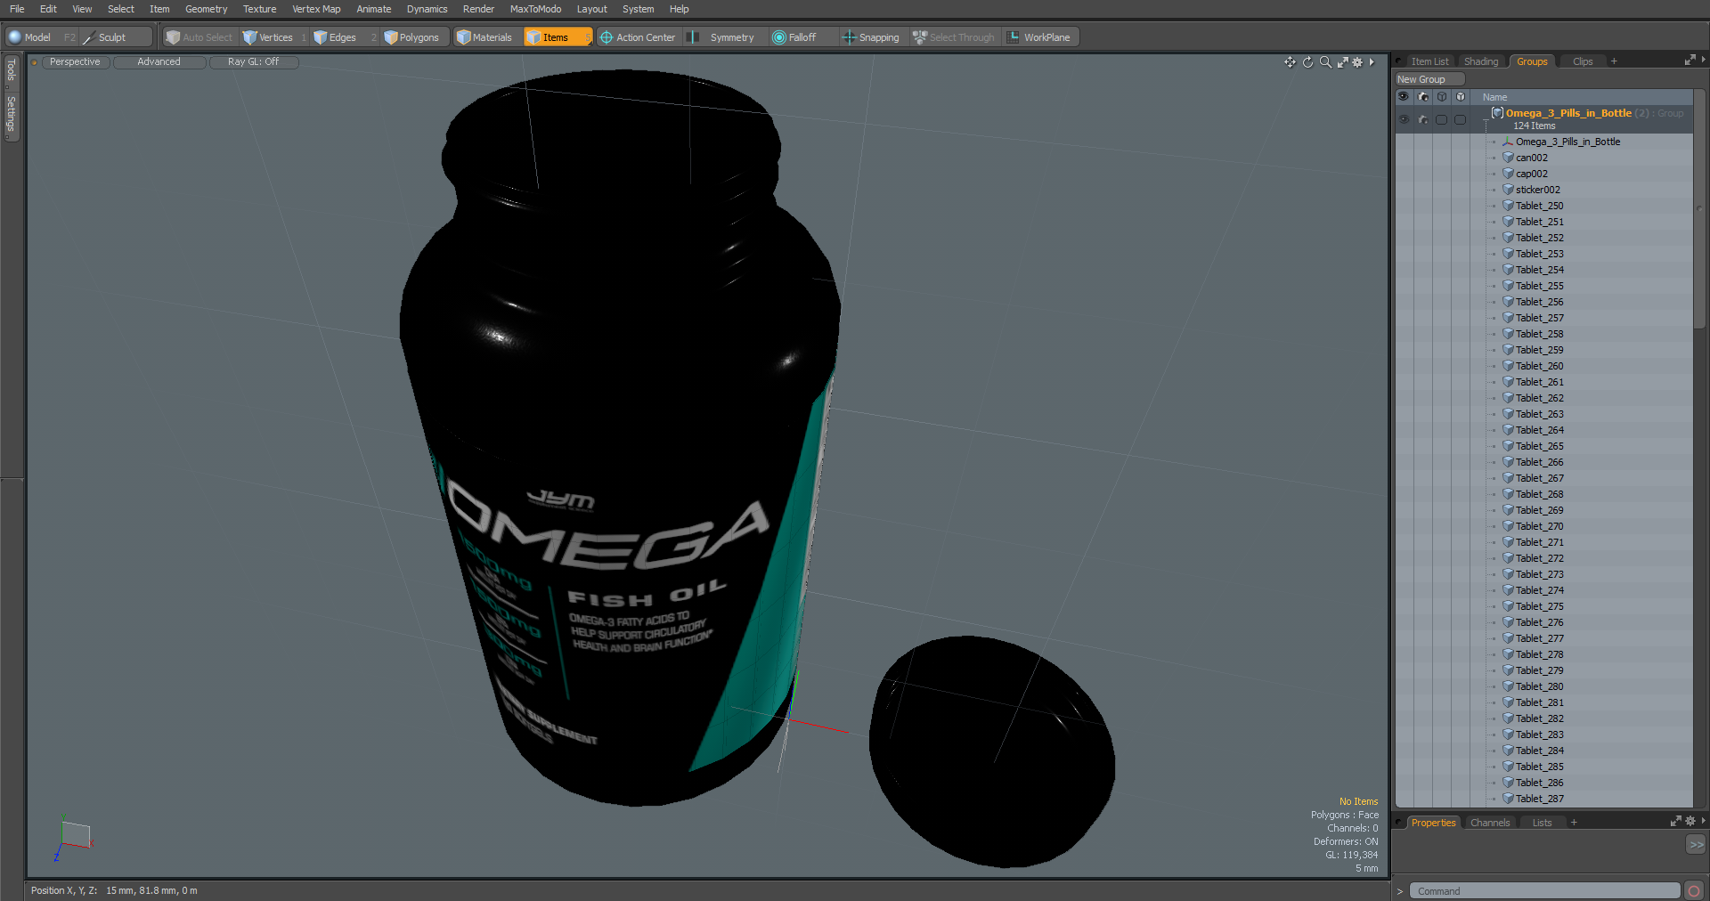Click the New Group button
Viewport: 1710px width, 901px height.
point(1429,79)
